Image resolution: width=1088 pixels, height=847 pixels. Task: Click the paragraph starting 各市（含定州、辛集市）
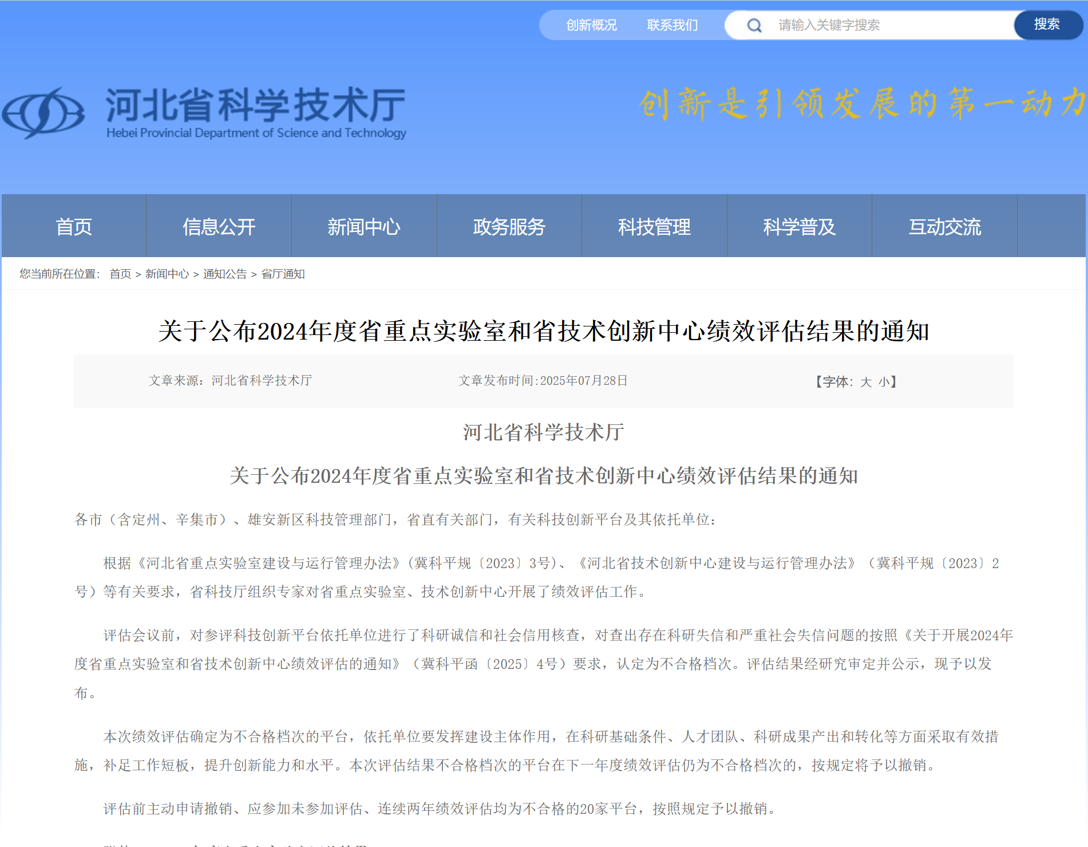[395, 519]
